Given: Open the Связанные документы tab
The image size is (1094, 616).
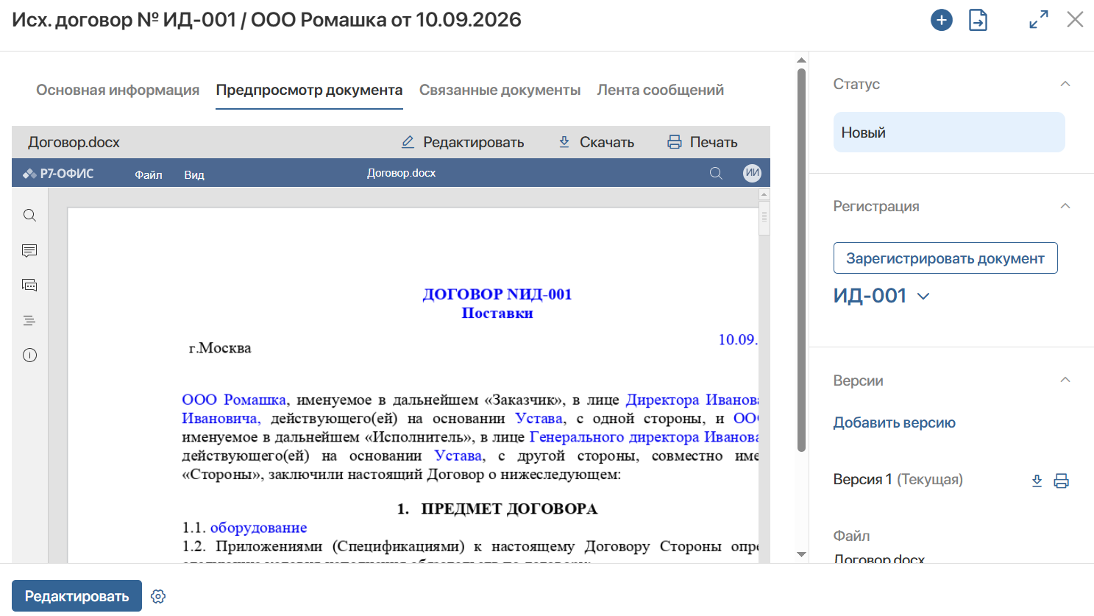Looking at the screenshot, I should [x=500, y=90].
